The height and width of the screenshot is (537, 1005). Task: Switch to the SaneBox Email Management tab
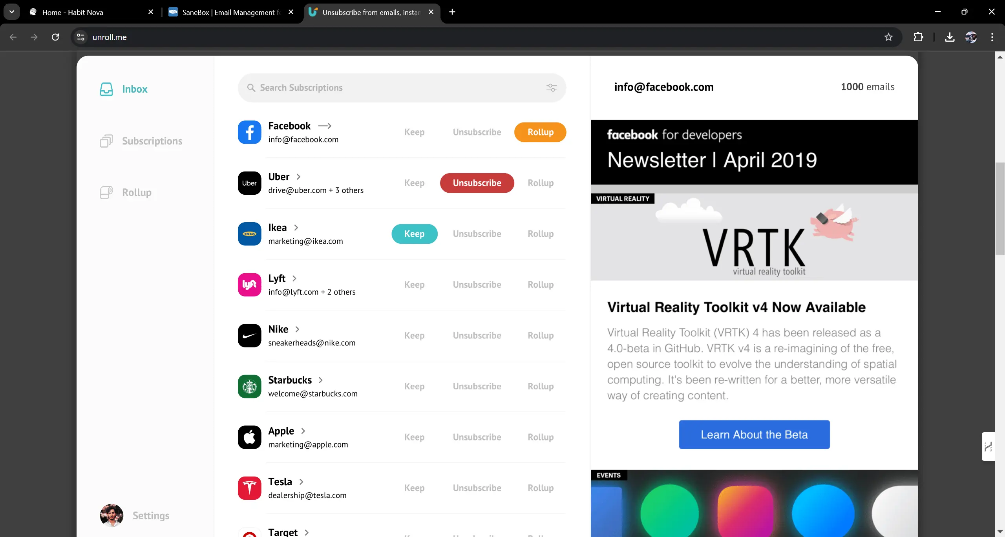pyautogui.click(x=231, y=12)
